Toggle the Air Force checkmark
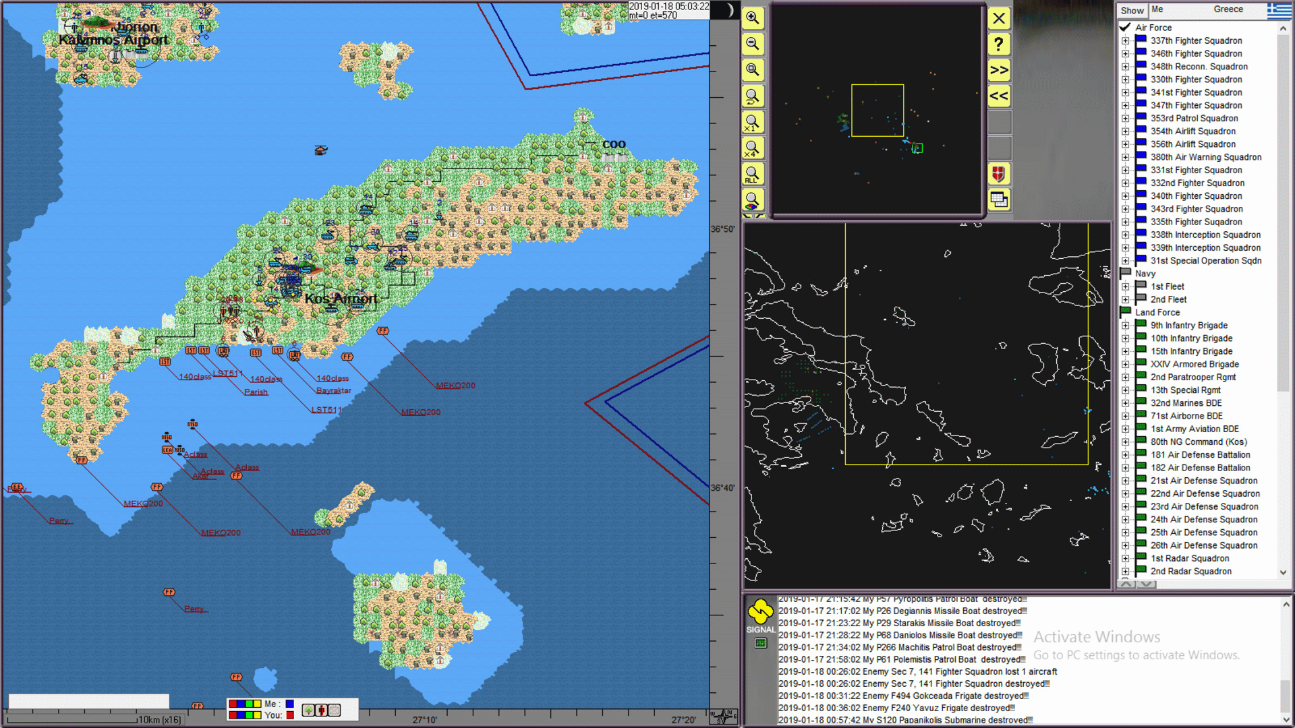This screenshot has width=1295, height=728. coord(1125,28)
